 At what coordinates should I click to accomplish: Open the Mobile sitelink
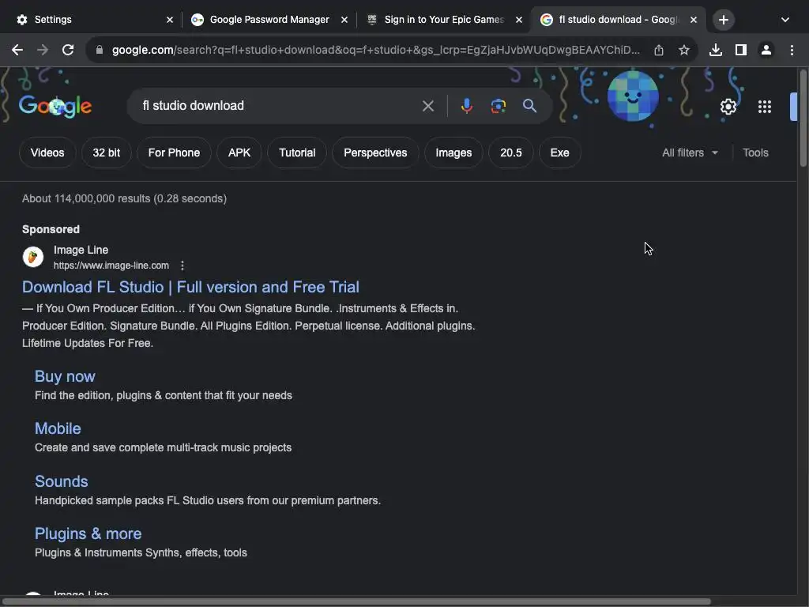[x=58, y=428]
